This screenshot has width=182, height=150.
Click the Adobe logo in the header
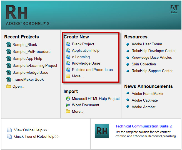(174, 9)
